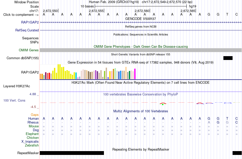
Task: Click 'RefSeq genes from NCBI' track title
Action: coord(141,27)
